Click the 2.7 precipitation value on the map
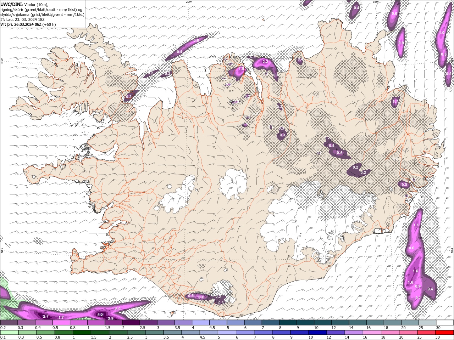The height and width of the screenshot is (340, 454). pos(45,316)
